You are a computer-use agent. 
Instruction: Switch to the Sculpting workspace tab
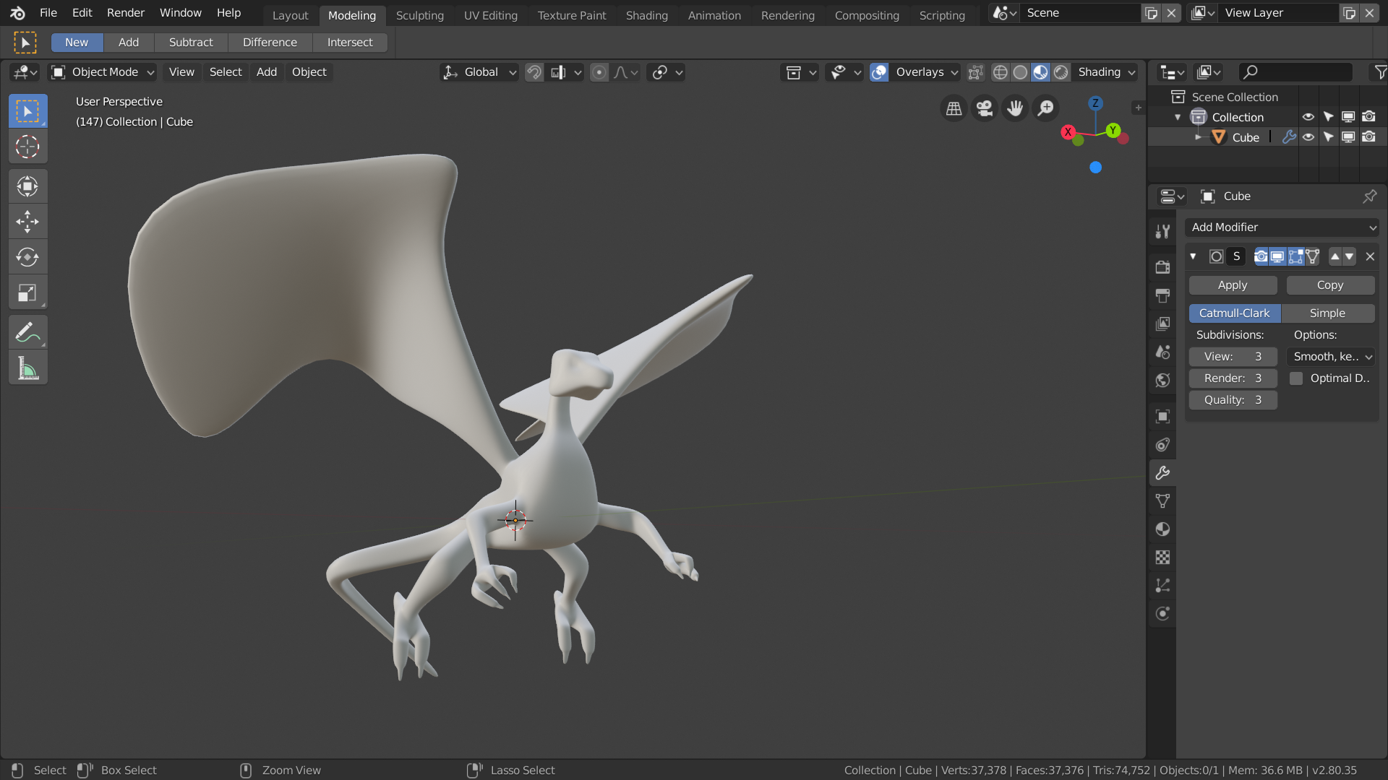[x=420, y=15]
